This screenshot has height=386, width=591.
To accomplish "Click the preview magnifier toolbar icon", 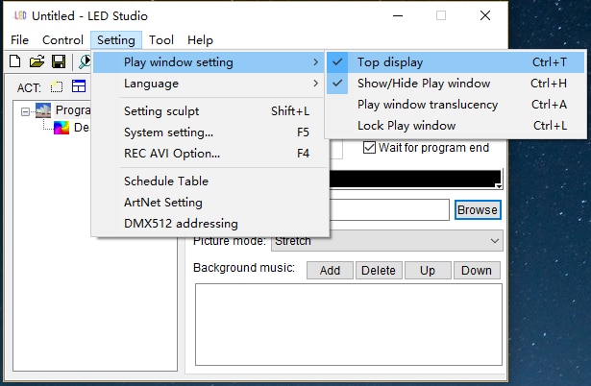I will click(x=85, y=61).
